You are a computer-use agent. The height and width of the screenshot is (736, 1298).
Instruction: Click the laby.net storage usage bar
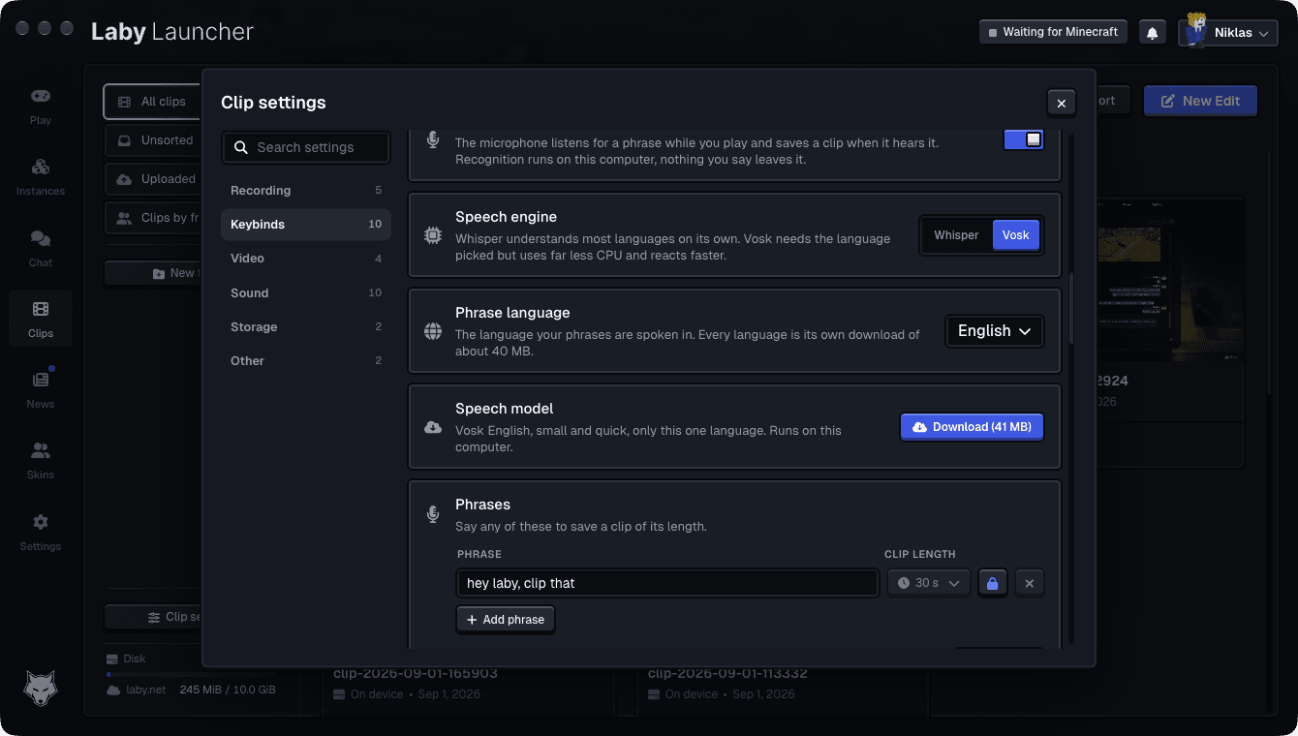coord(191,674)
